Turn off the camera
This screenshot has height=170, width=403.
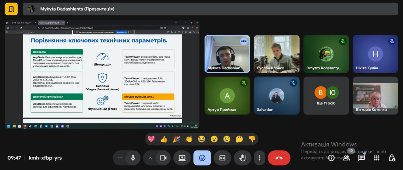pos(163,158)
